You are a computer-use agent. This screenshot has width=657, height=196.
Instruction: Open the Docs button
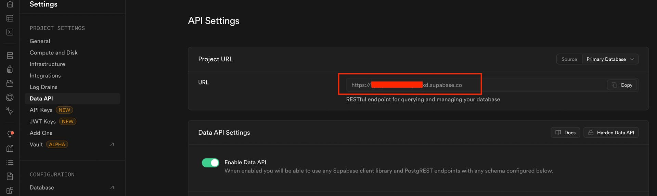(x=565, y=133)
